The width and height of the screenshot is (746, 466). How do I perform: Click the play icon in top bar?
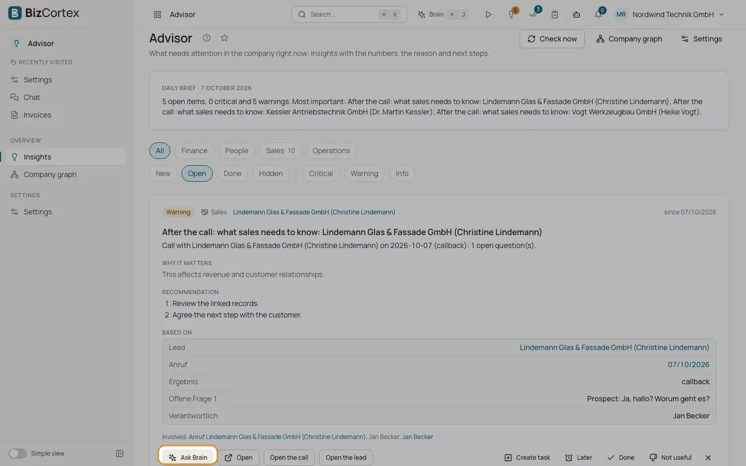[x=488, y=14]
